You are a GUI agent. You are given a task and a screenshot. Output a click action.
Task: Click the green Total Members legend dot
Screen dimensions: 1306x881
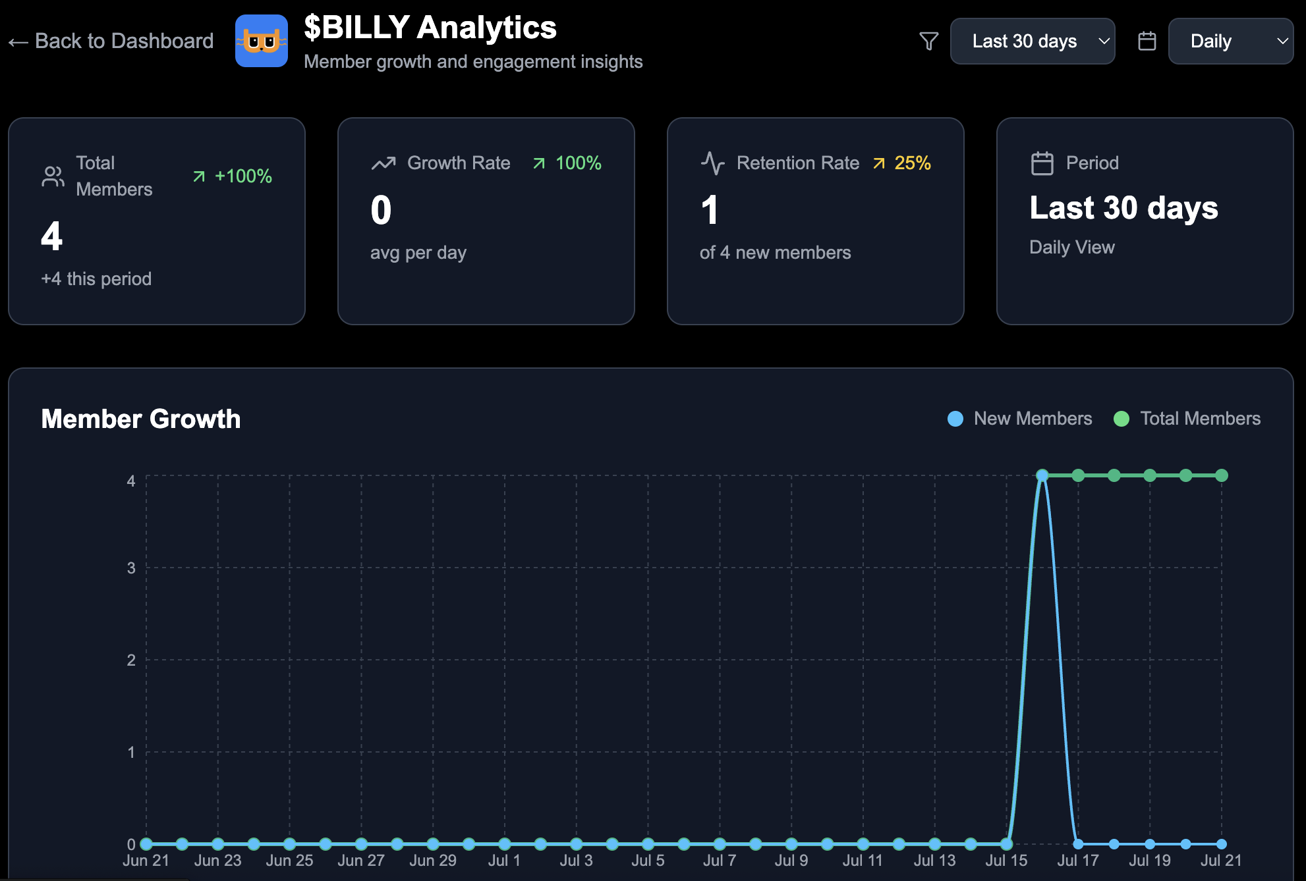1122,418
